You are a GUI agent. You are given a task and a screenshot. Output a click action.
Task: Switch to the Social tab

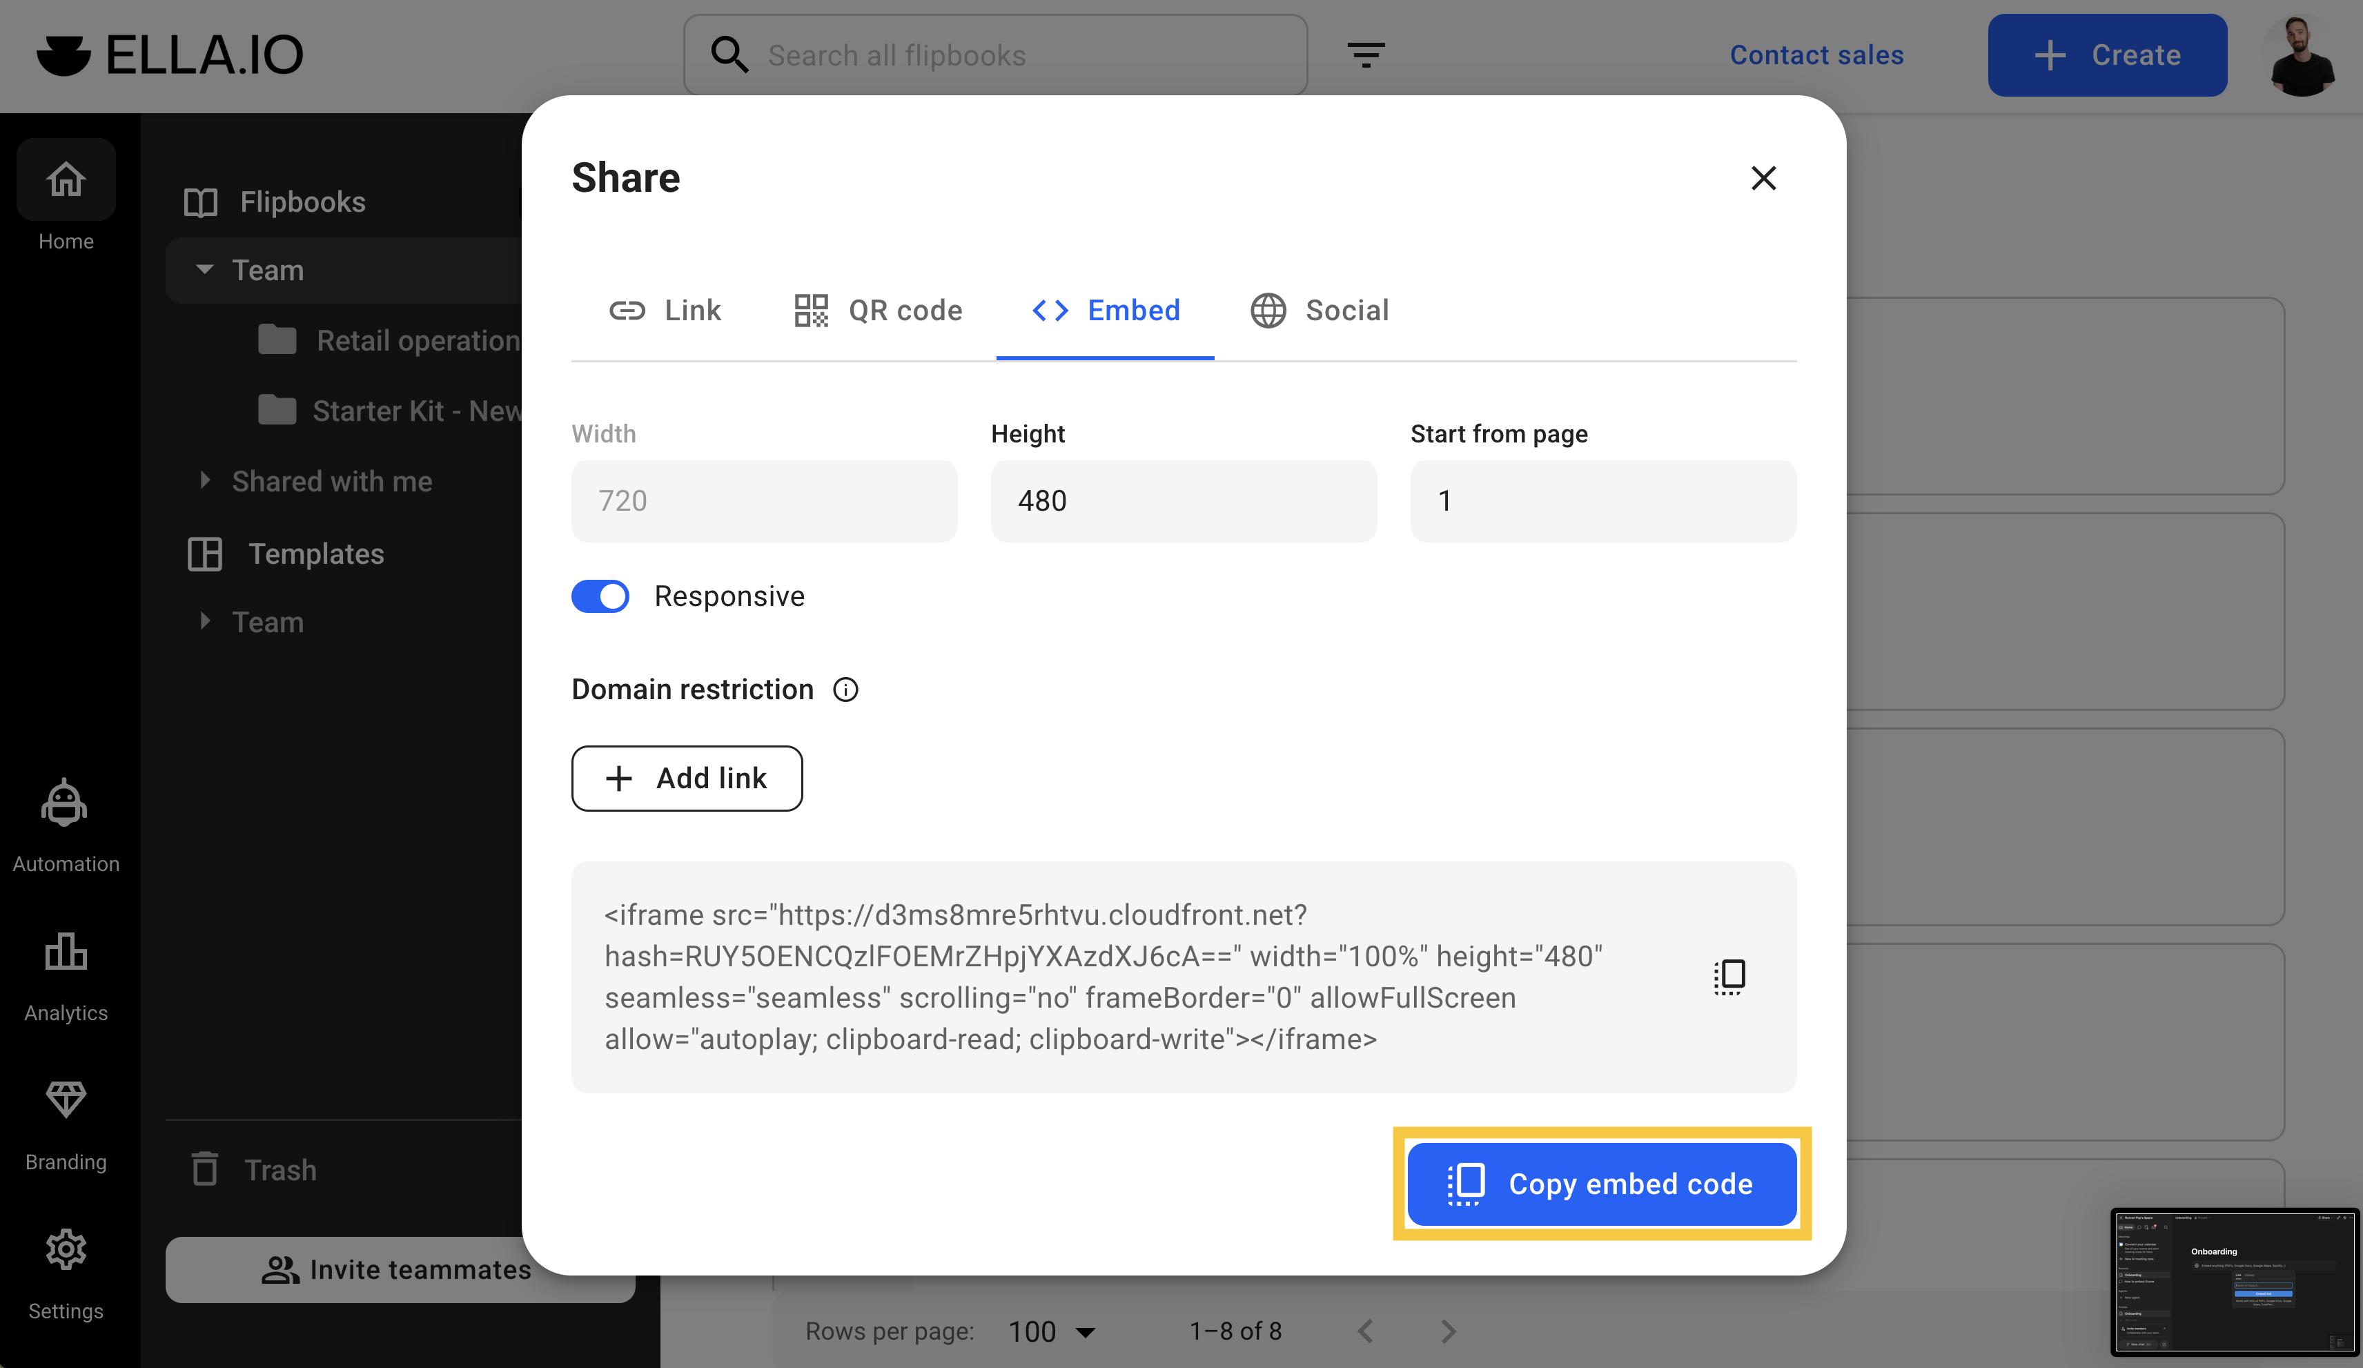(1320, 311)
